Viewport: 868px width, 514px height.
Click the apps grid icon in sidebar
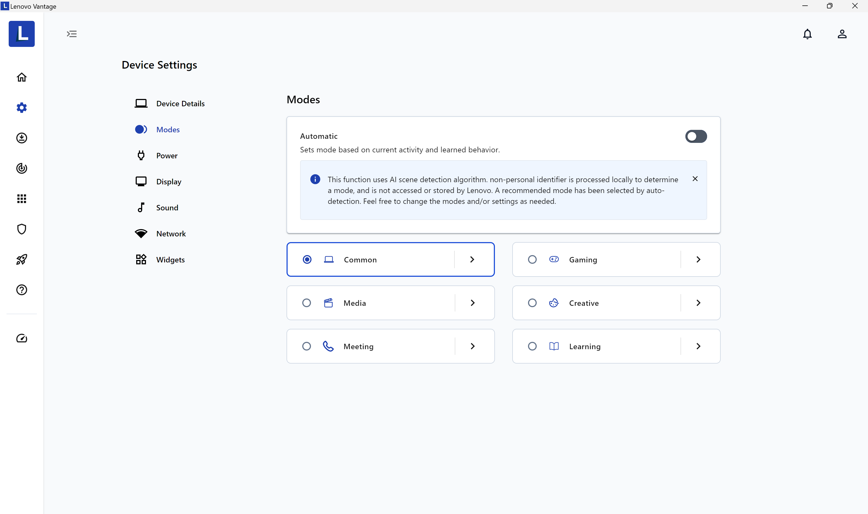(21, 198)
